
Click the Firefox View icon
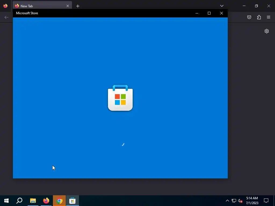coord(5,6)
